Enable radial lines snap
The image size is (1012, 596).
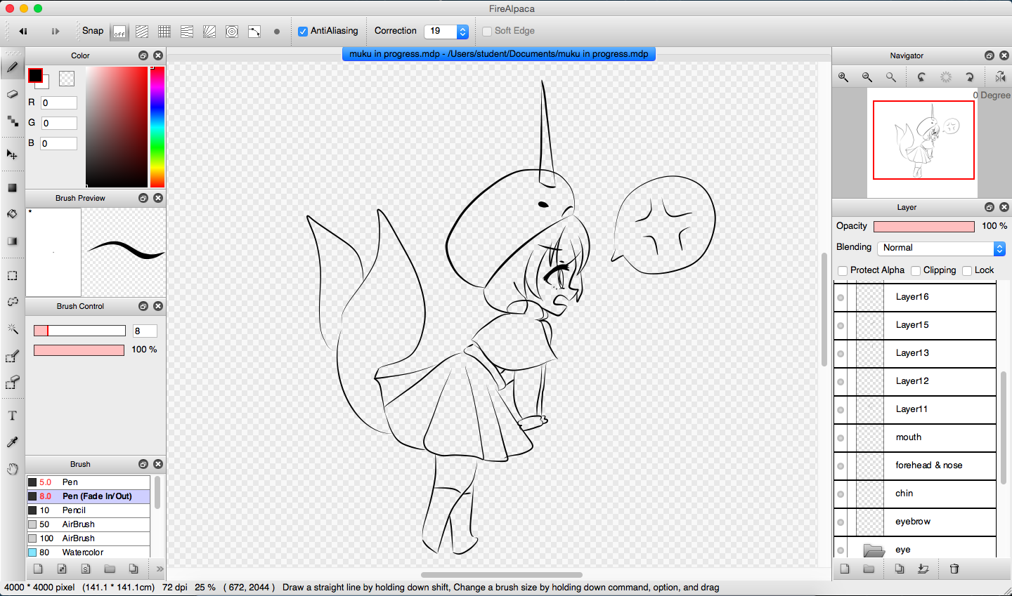click(209, 32)
